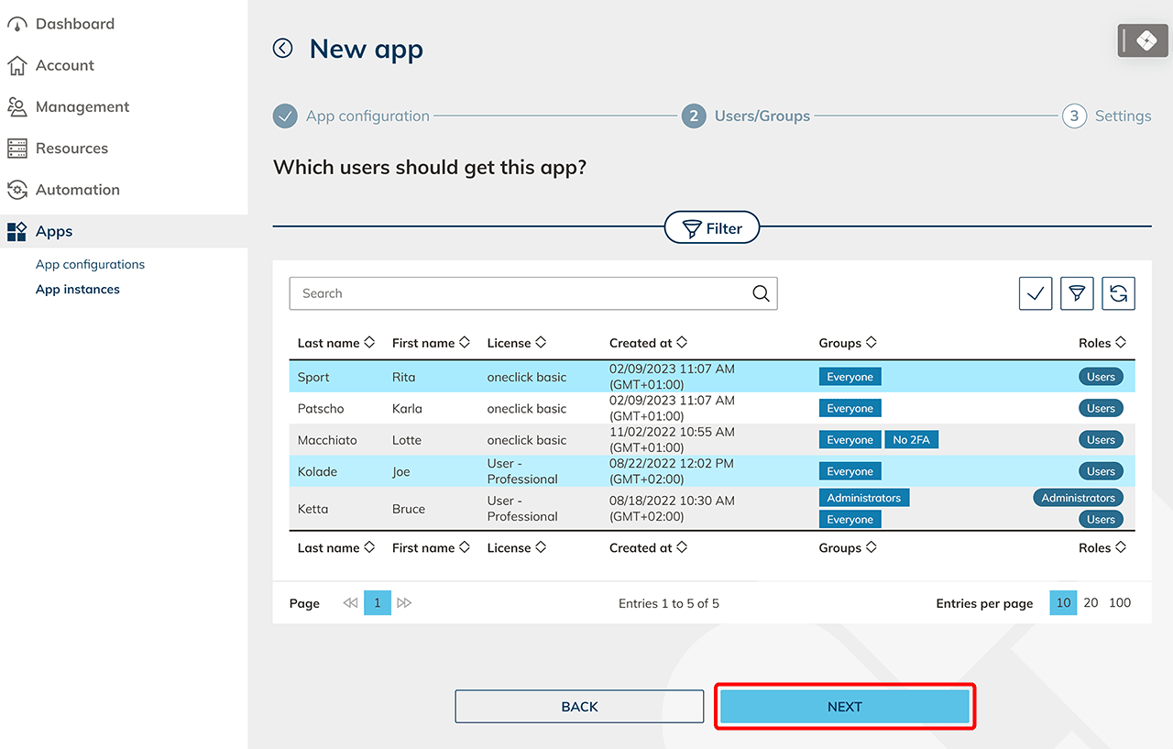Click the back arrow beside New app
The width and height of the screenshot is (1173, 749).
click(x=283, y=49)
